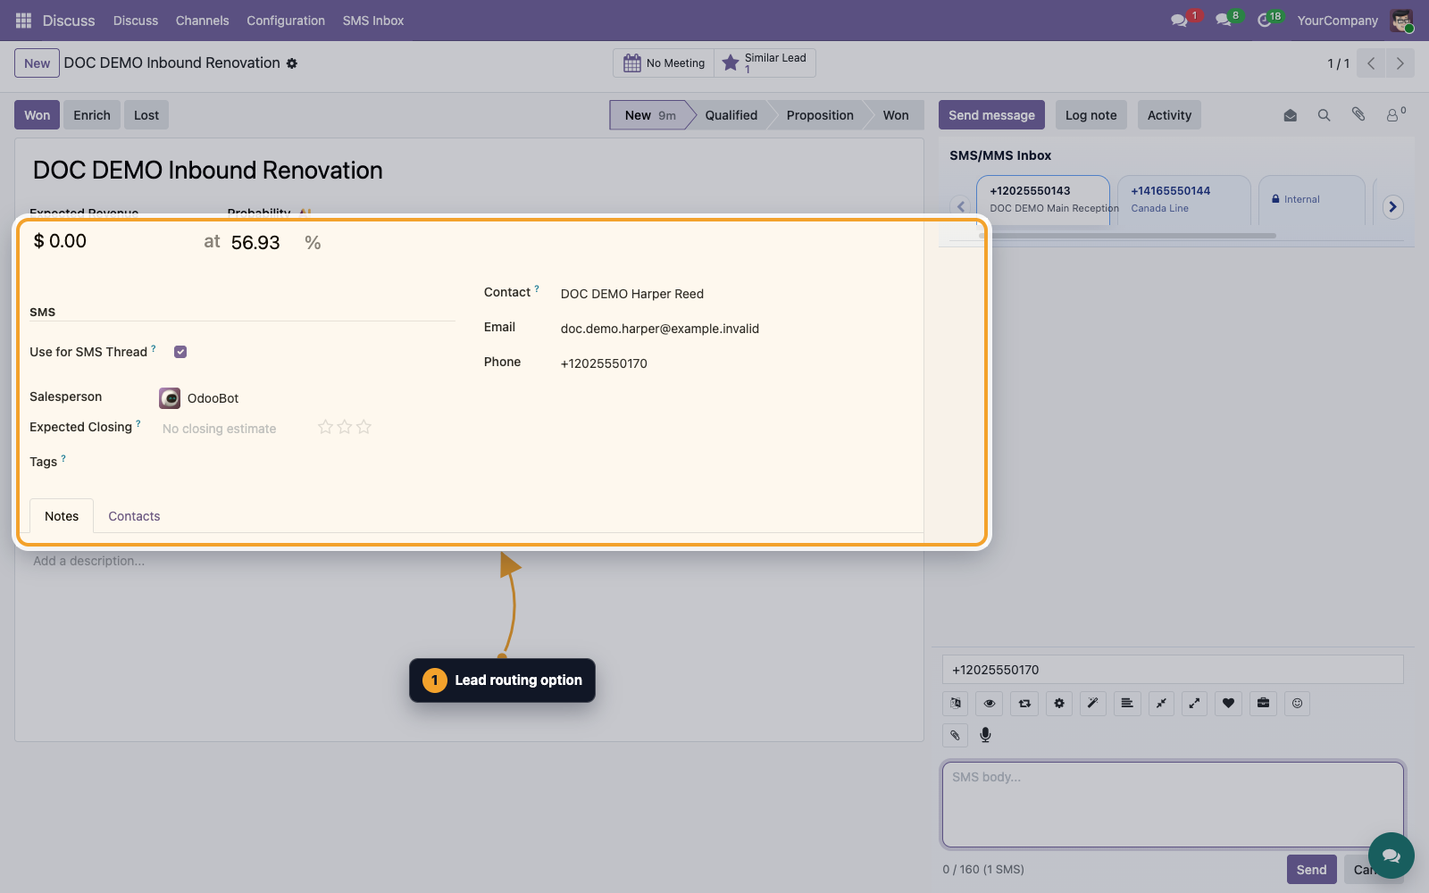This screenshot has width=1429, height=893.
Task: Mark the lead as Lost
Action: [x=146, y=115]
